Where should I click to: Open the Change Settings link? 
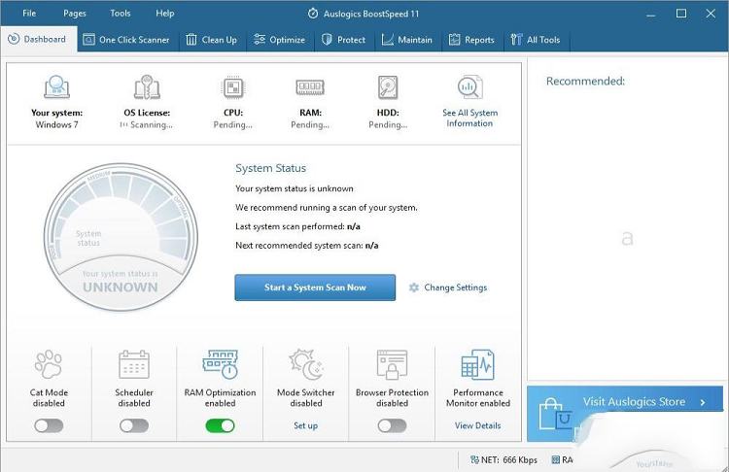tap(455, 287)
